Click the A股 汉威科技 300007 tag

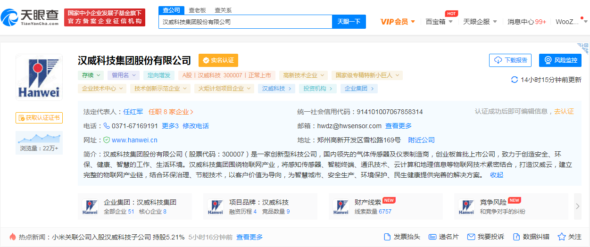click(227, 75)
